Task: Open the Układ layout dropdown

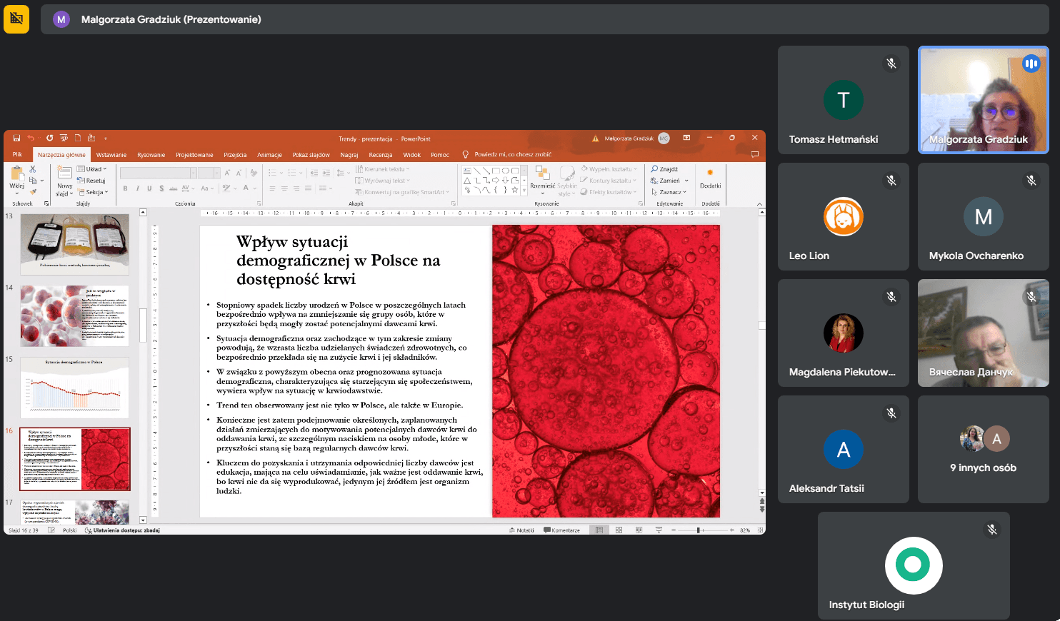Action: [91, 169]
